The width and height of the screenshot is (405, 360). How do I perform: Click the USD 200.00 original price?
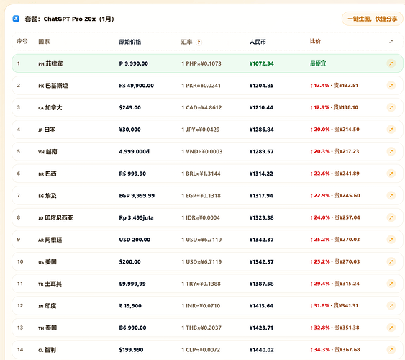135,240
